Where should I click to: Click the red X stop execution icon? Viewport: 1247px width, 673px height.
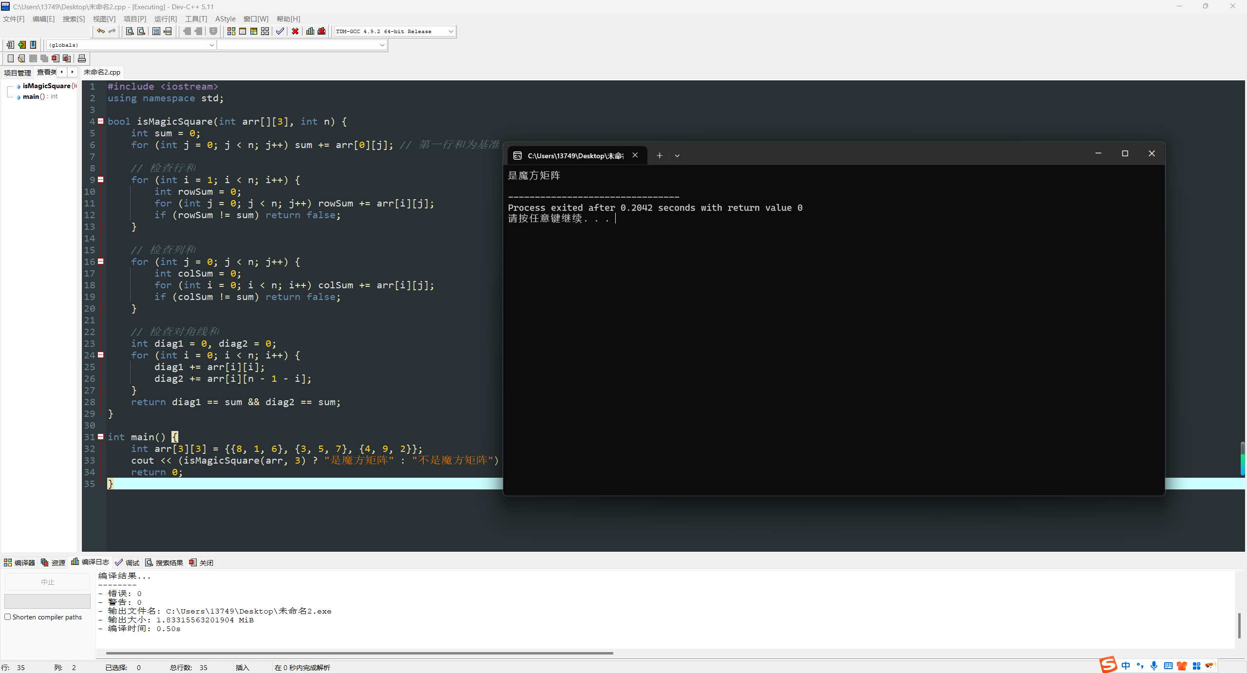pyautogui.click(x=295, y=31)
